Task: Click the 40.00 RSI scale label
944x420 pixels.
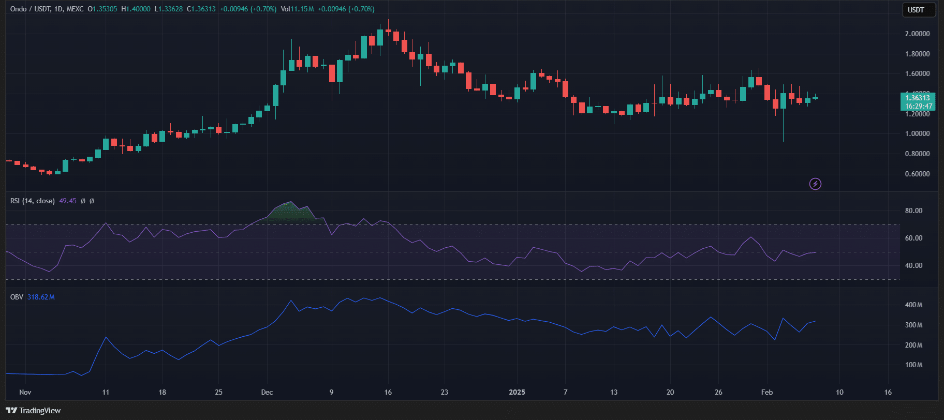Action: [x=913, y=265]
